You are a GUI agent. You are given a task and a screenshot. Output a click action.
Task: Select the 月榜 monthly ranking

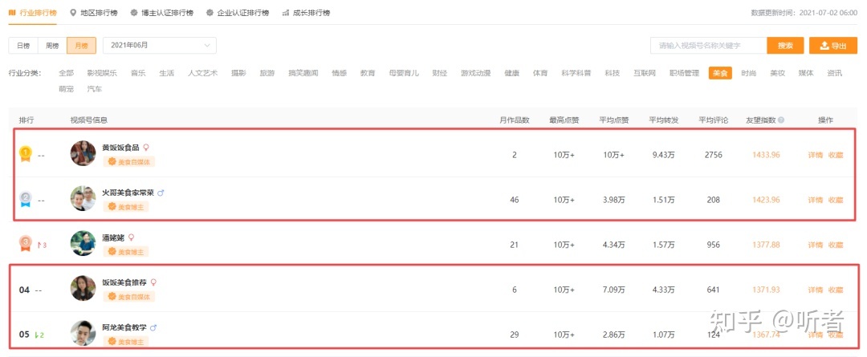[82, 46]
